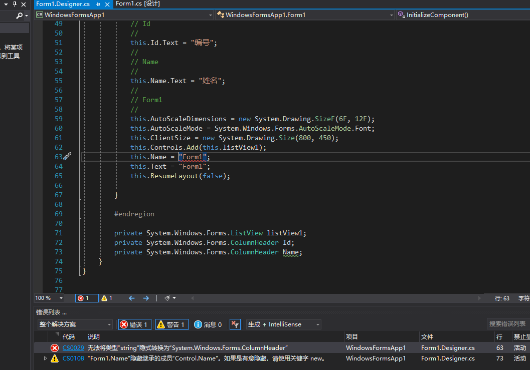
Task: Navigate forward with right arrow
Action: tap(146, 298)
